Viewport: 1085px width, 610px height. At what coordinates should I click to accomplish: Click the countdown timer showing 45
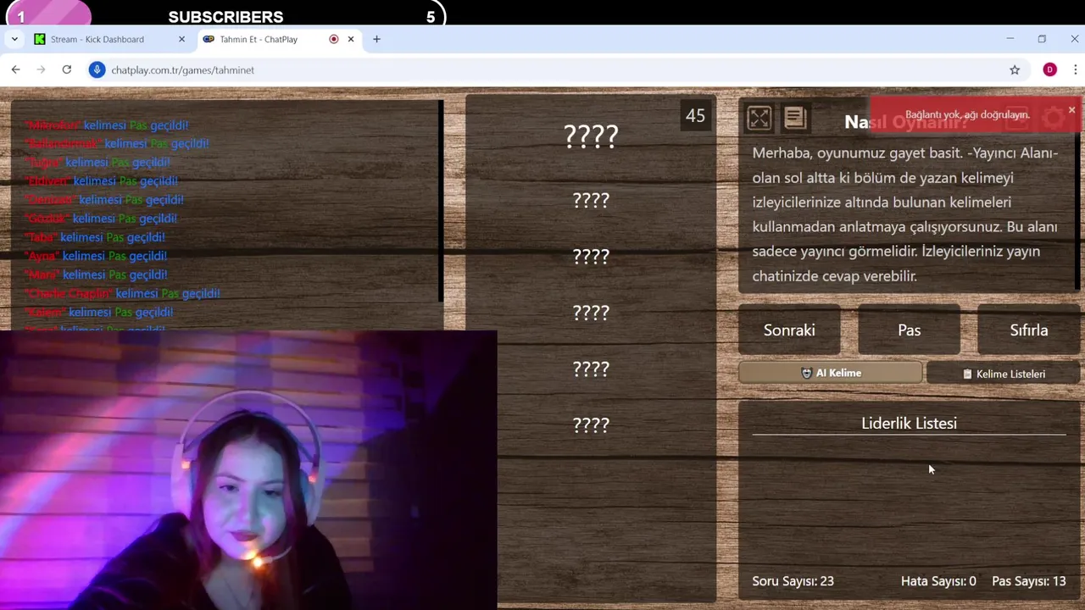point(695,116)
